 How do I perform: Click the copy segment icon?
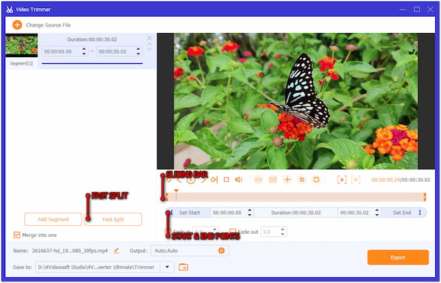pos(302,180)
